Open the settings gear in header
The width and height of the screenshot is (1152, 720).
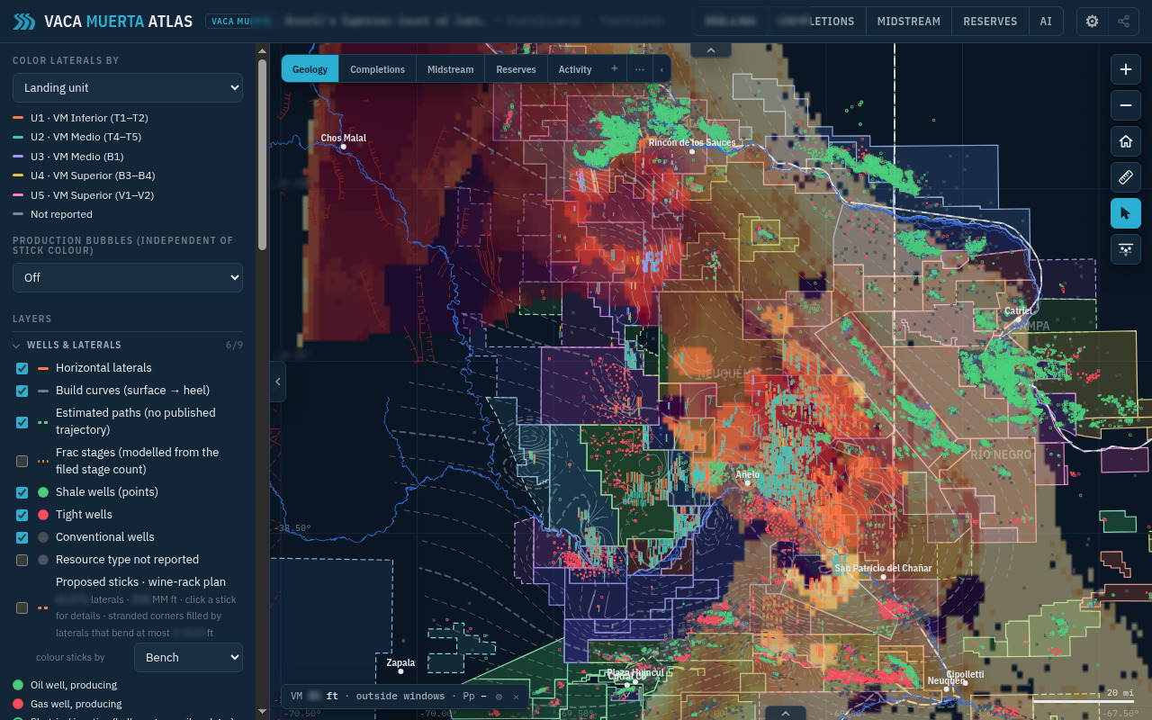(x=1093, y=22)
